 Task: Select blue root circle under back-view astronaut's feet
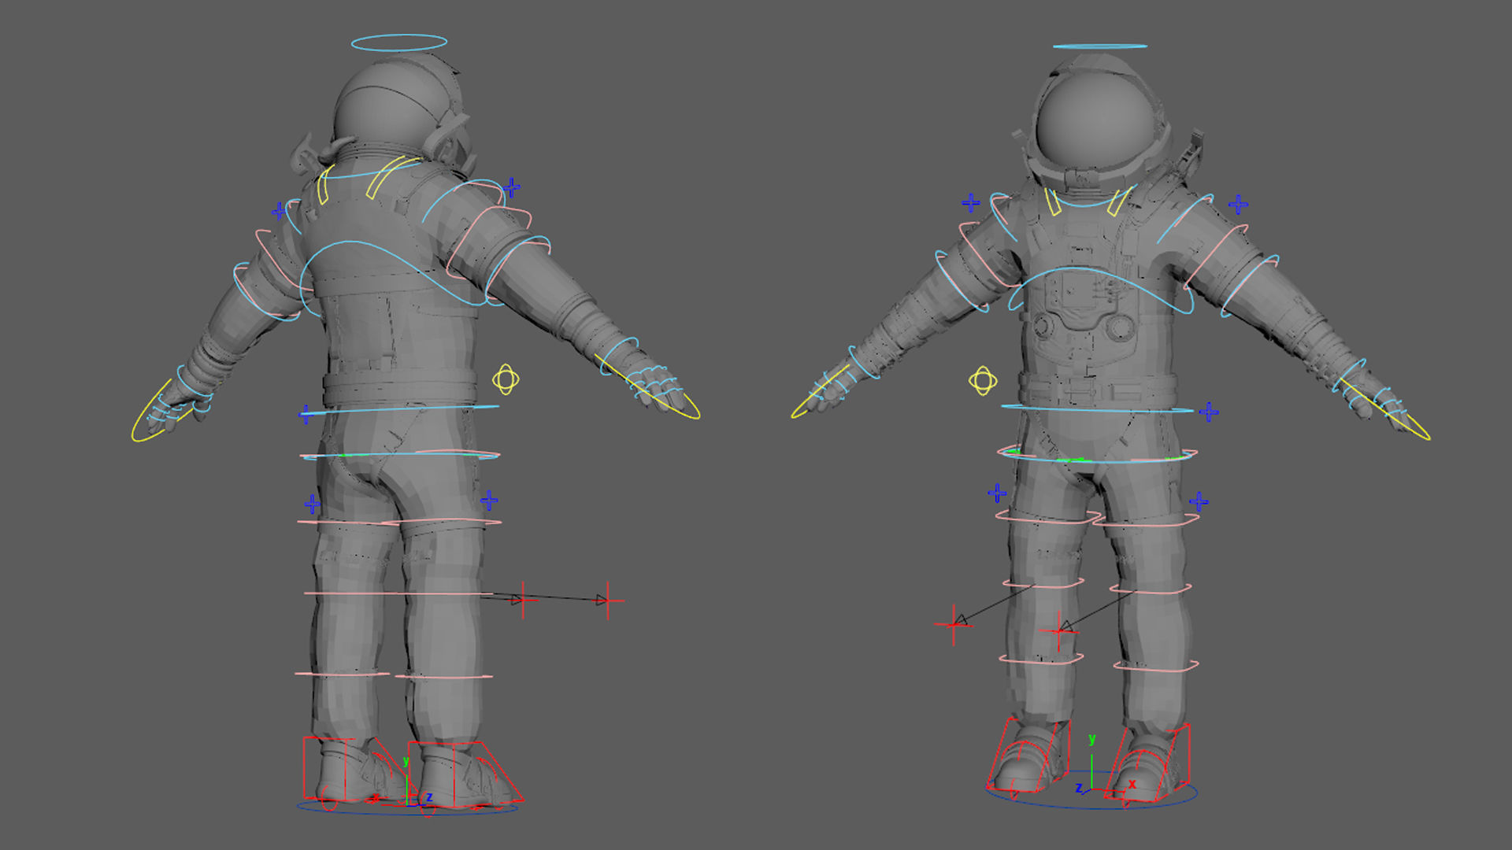(408, 807)
